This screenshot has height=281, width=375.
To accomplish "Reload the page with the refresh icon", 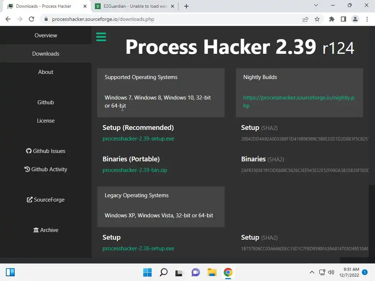I will coord(31,19).
